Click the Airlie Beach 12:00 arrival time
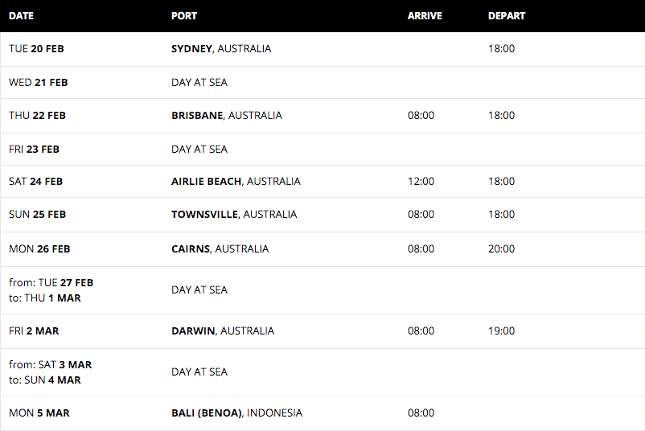This screenshot has height=431, width=645. click(421, 182)
